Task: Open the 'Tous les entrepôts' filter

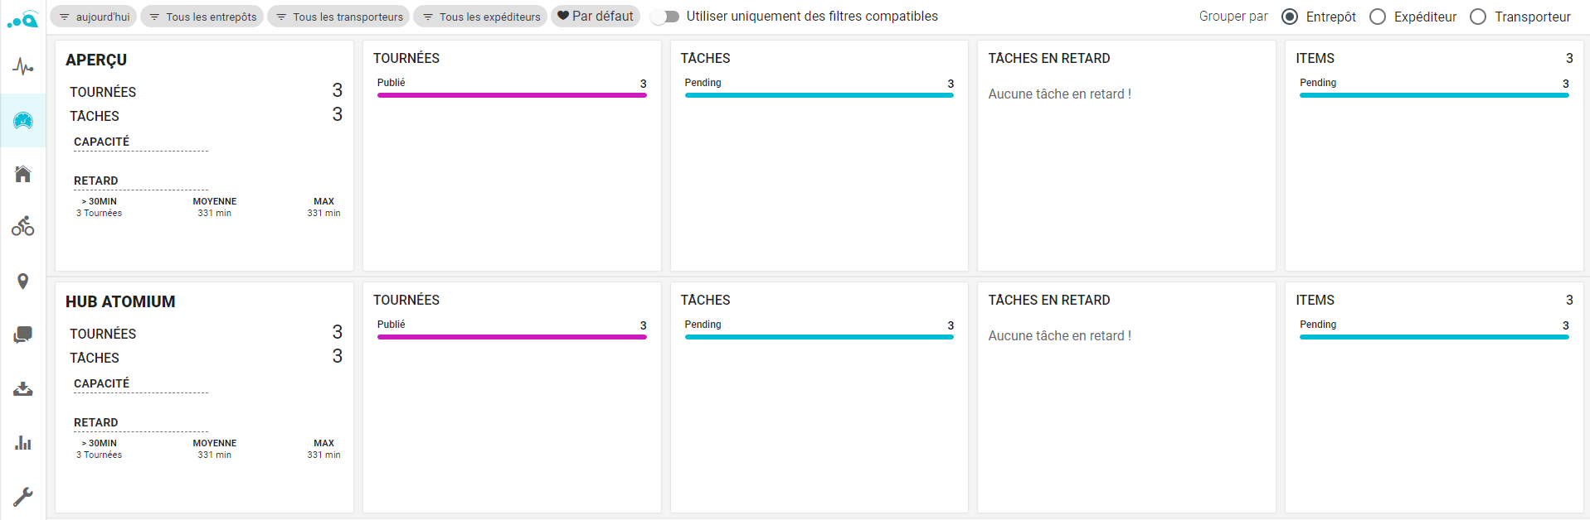Action: pos(202,17)
